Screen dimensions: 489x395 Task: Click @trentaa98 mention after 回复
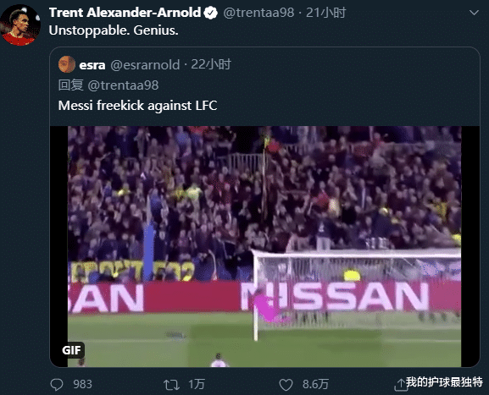[123, 85]
